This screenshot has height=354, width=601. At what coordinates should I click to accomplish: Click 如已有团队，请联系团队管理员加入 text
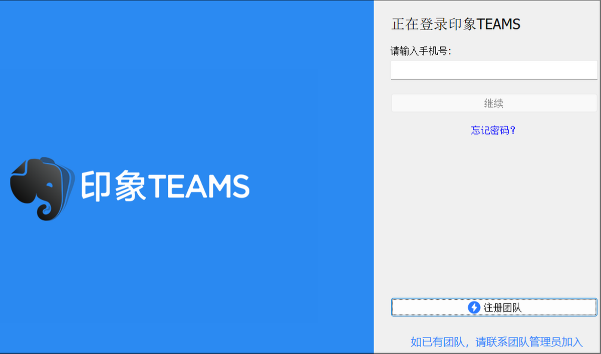pyautogui.click(x=497, y=342)
